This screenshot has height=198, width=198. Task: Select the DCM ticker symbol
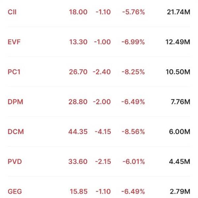pyautogui.click(x=15, y=132)
